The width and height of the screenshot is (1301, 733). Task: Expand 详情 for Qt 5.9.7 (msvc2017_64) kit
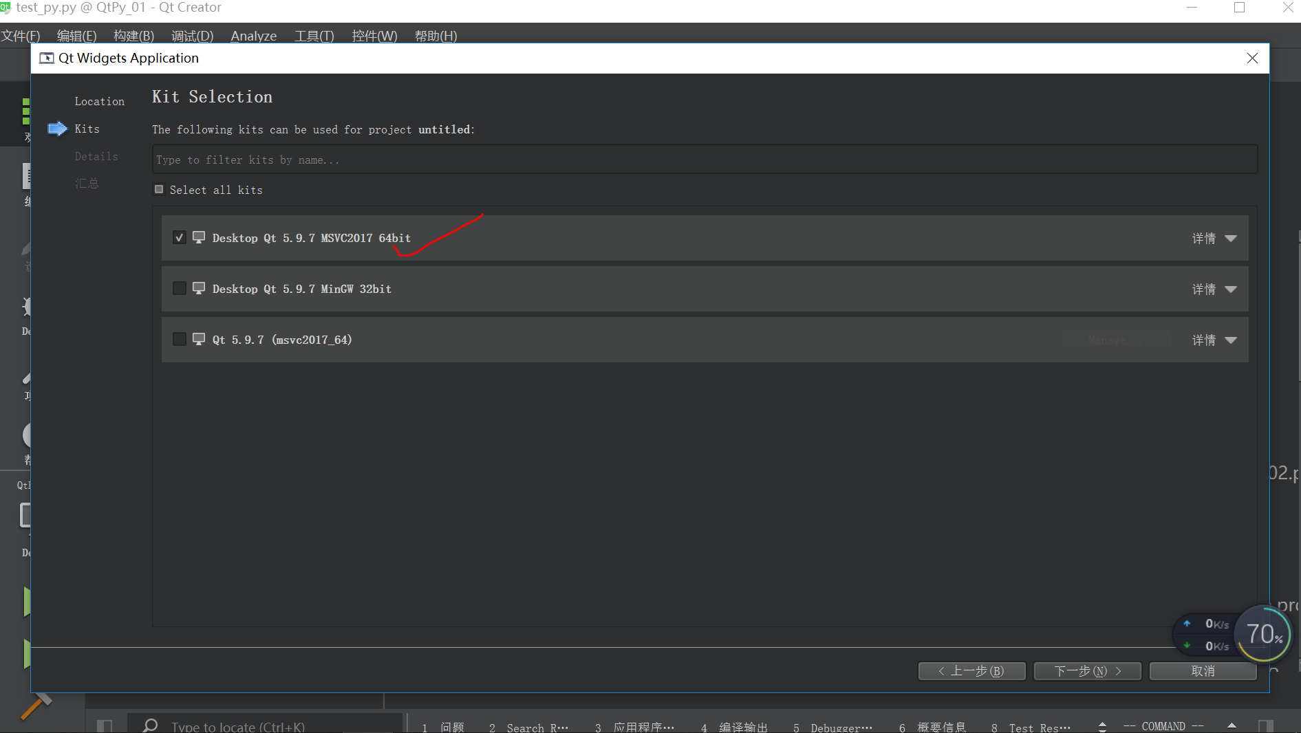pos(1214,340)
